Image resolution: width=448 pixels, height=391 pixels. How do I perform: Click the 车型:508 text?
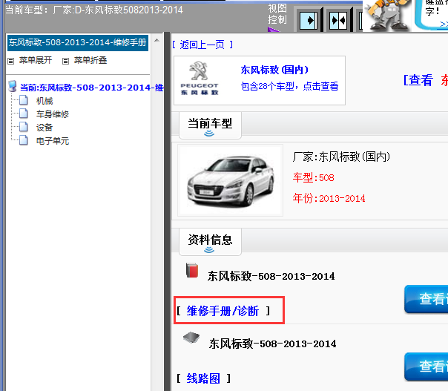pyautogui.click(x=314, y=178)
